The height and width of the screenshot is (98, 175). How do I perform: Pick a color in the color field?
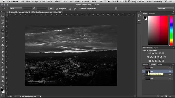point(158,30)
